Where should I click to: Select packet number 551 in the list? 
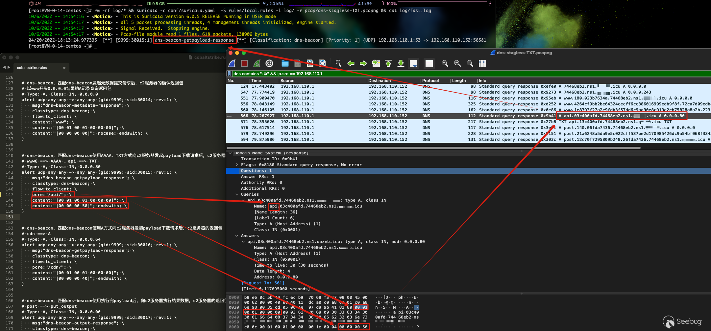tap(468, 98)
